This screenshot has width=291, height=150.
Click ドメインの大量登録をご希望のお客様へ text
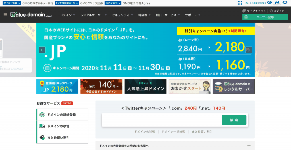[124, 146]
